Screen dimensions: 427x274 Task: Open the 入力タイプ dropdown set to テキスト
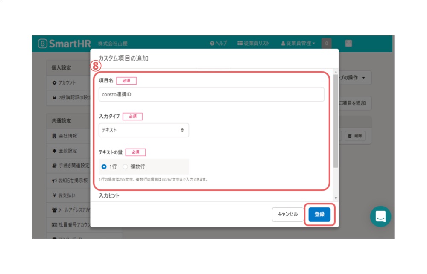point(143,130)
